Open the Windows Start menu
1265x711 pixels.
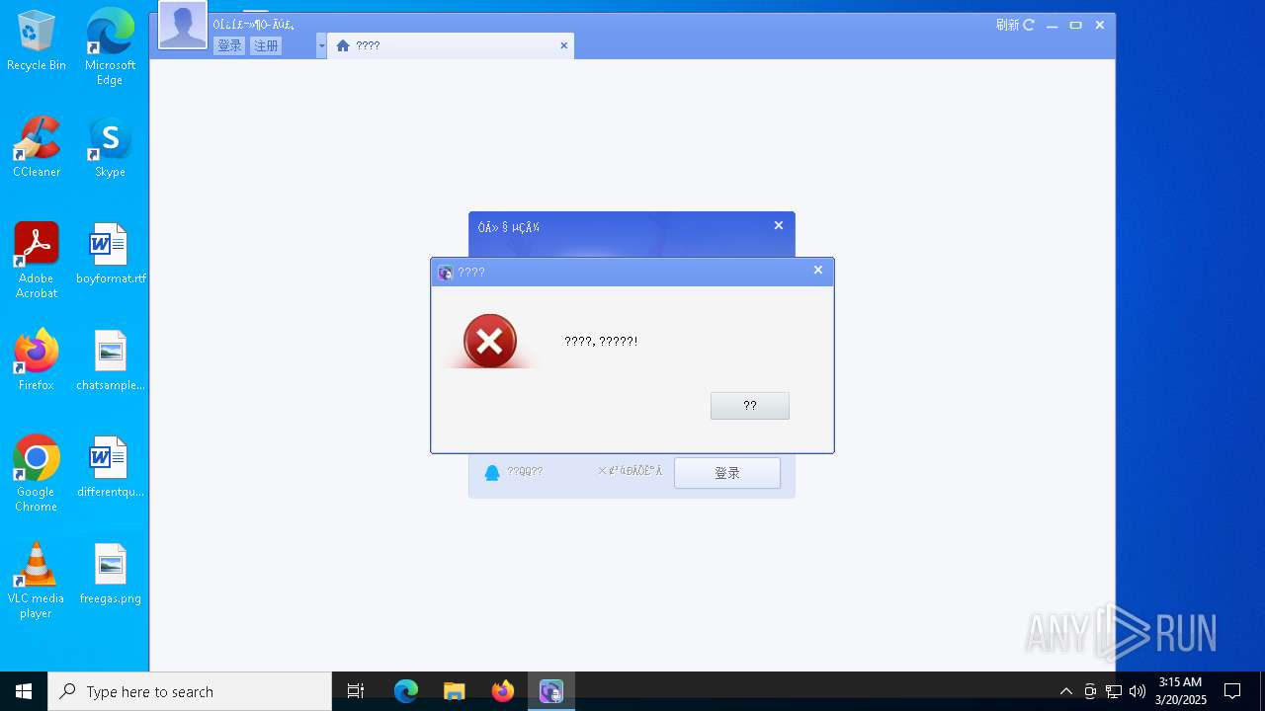pos(24,691)
